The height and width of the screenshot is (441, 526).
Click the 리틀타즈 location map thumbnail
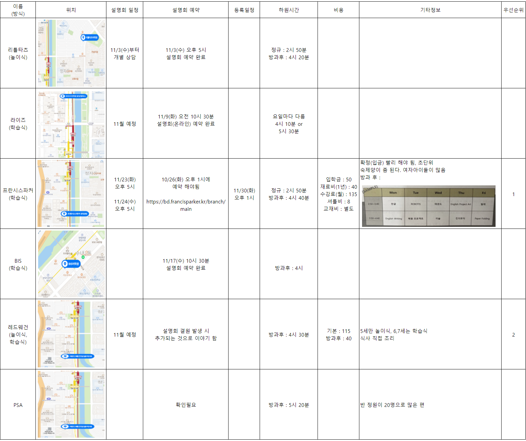71,53
